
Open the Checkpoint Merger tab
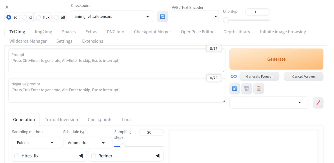(153, 32)
